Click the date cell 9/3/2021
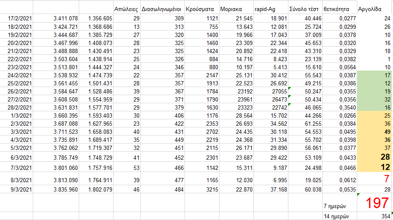Viewport: 393px width, 220px height. pyautogui.click(x=17, y=189)
